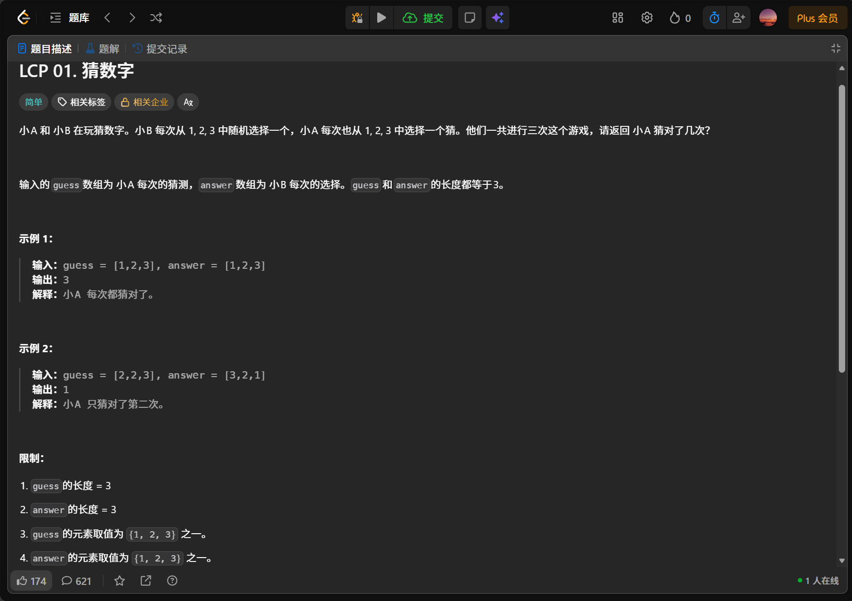Switch to the 题解 solutions tab
Image resolution: width=852 pixels, height=601 pixels.
tap(102, 49)
